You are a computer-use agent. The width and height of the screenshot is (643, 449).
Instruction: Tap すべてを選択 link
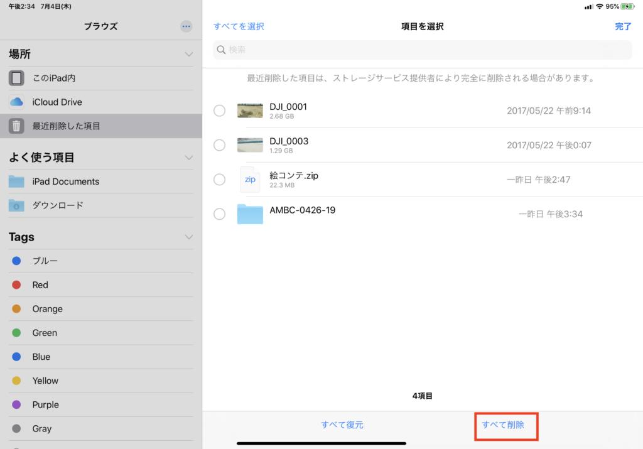coord(239,26)
